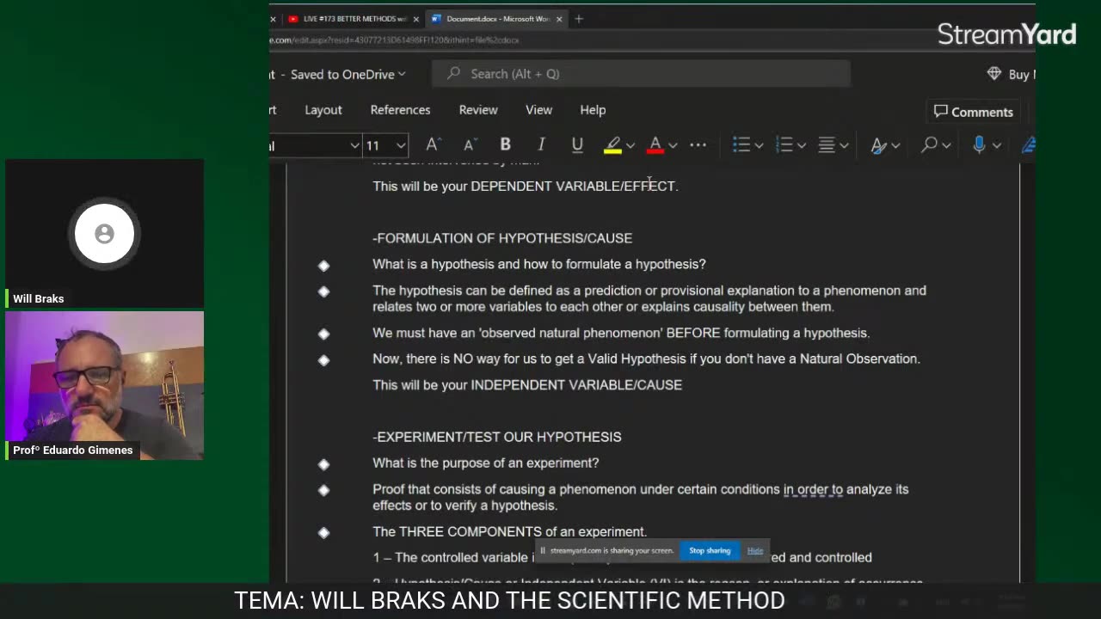Toggle italic formatting
Viewport: 1101px width, 619px height.
541,145
